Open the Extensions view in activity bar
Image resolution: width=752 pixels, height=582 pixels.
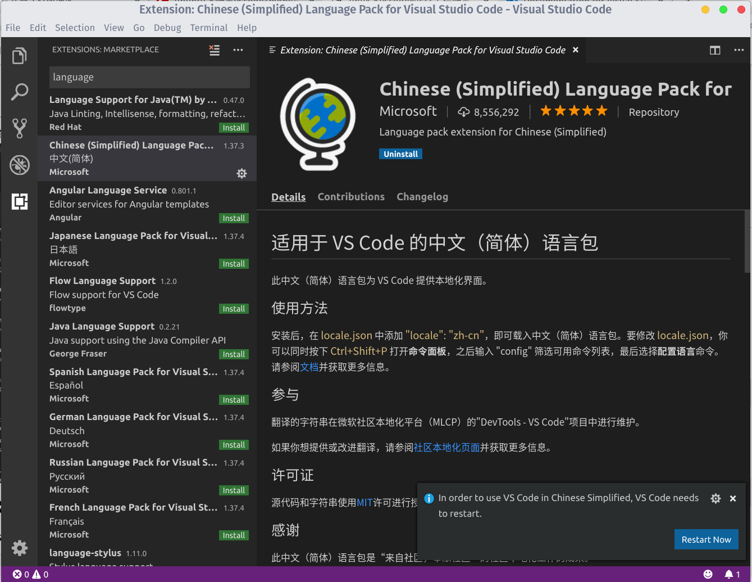[x=20, y=201]
